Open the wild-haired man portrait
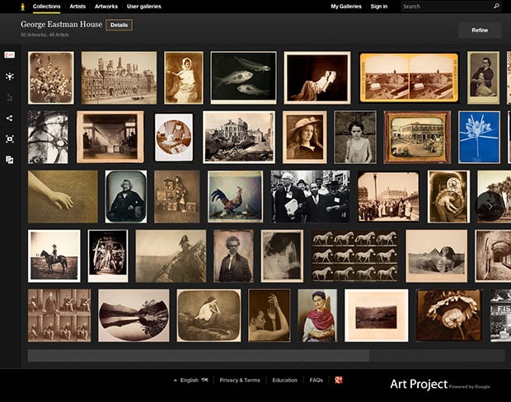Viewport: 511px width, 402px height. tap(233, 256)
